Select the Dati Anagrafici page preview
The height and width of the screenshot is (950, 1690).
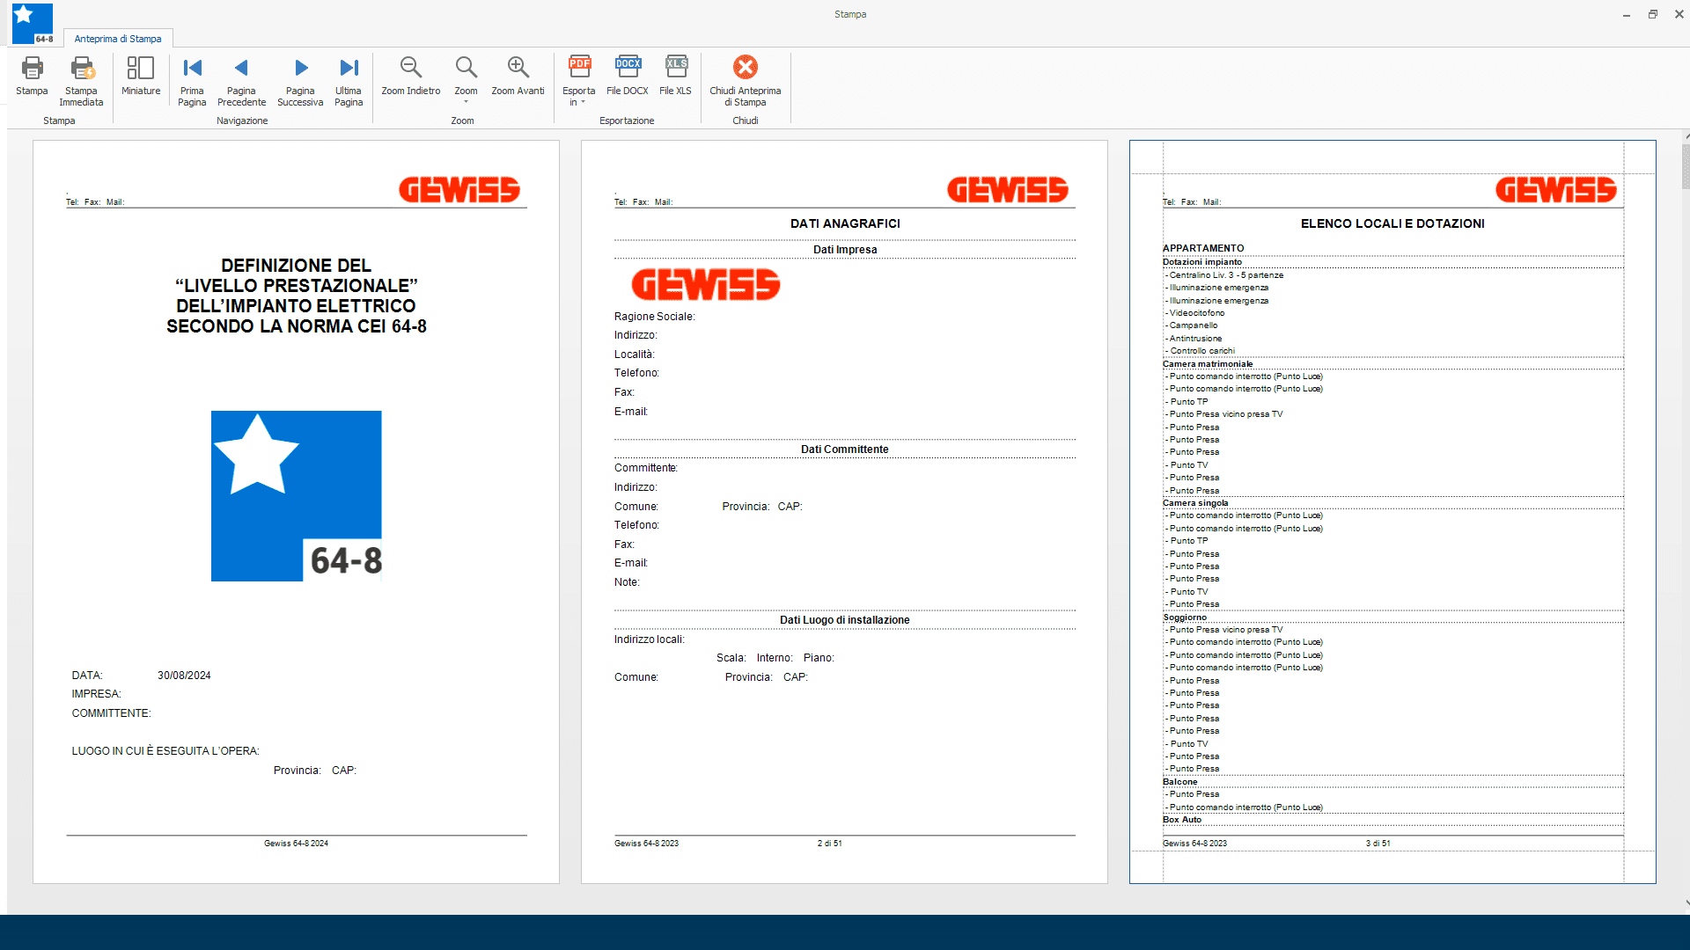844,512
